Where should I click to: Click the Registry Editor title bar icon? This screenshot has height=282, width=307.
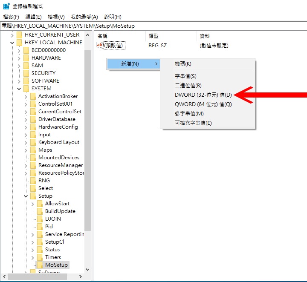tap(6, 6)
